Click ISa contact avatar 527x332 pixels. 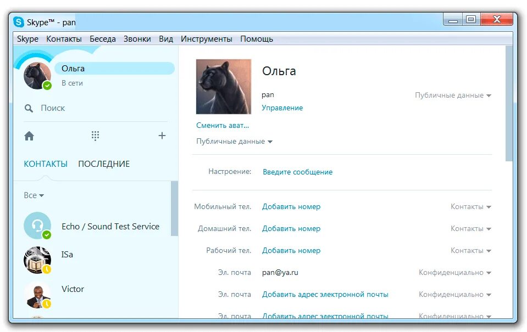[37, 260]
